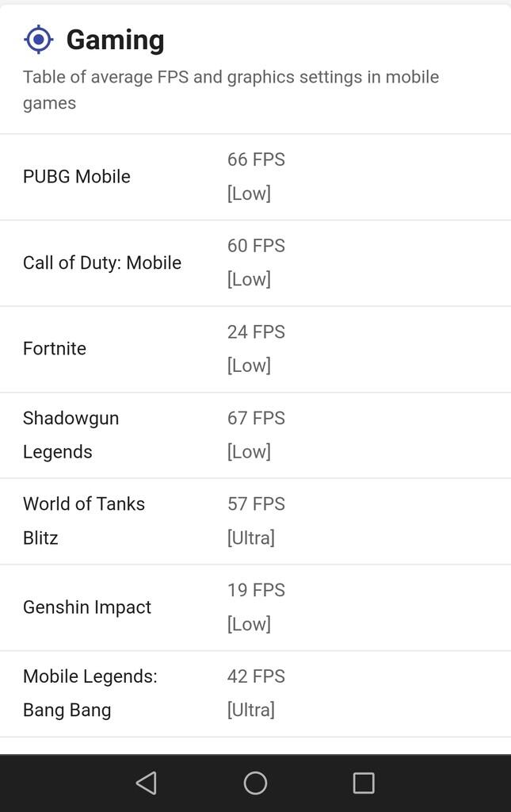Tap the table description subtitle text
This screenshot has height=812, width=511.
point(231,90)
